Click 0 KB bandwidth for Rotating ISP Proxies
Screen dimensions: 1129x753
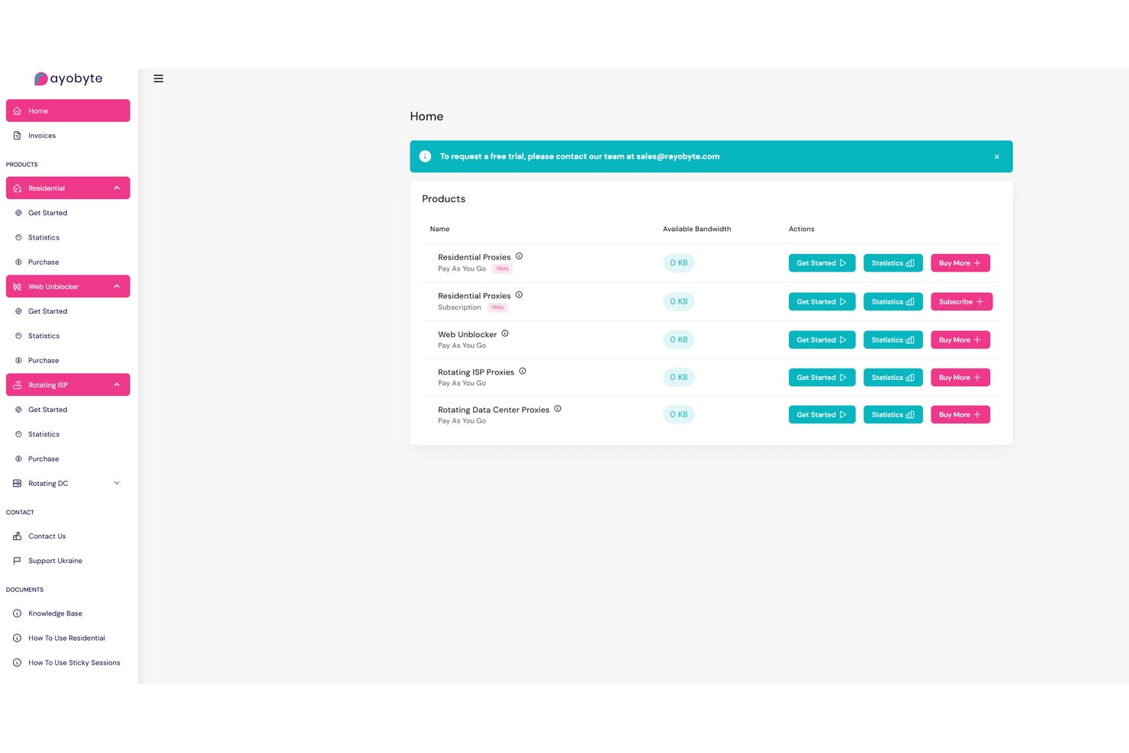click(678, 377)
